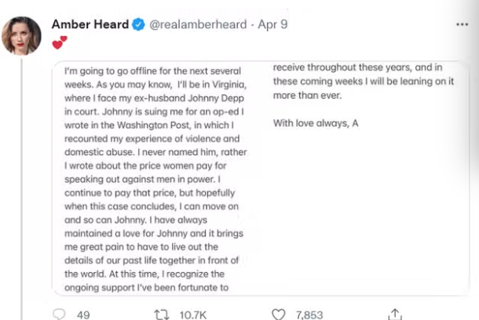Open the three-dot more options menu

tap(462, 24)
